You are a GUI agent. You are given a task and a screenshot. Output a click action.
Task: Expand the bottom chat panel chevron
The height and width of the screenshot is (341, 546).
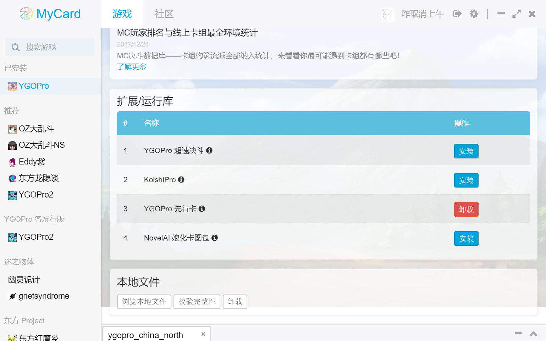533,334
